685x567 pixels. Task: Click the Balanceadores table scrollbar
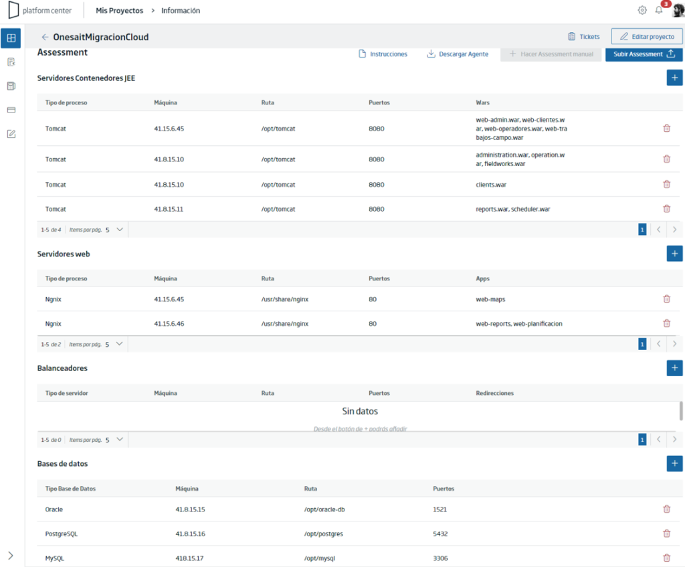(681, 411)
